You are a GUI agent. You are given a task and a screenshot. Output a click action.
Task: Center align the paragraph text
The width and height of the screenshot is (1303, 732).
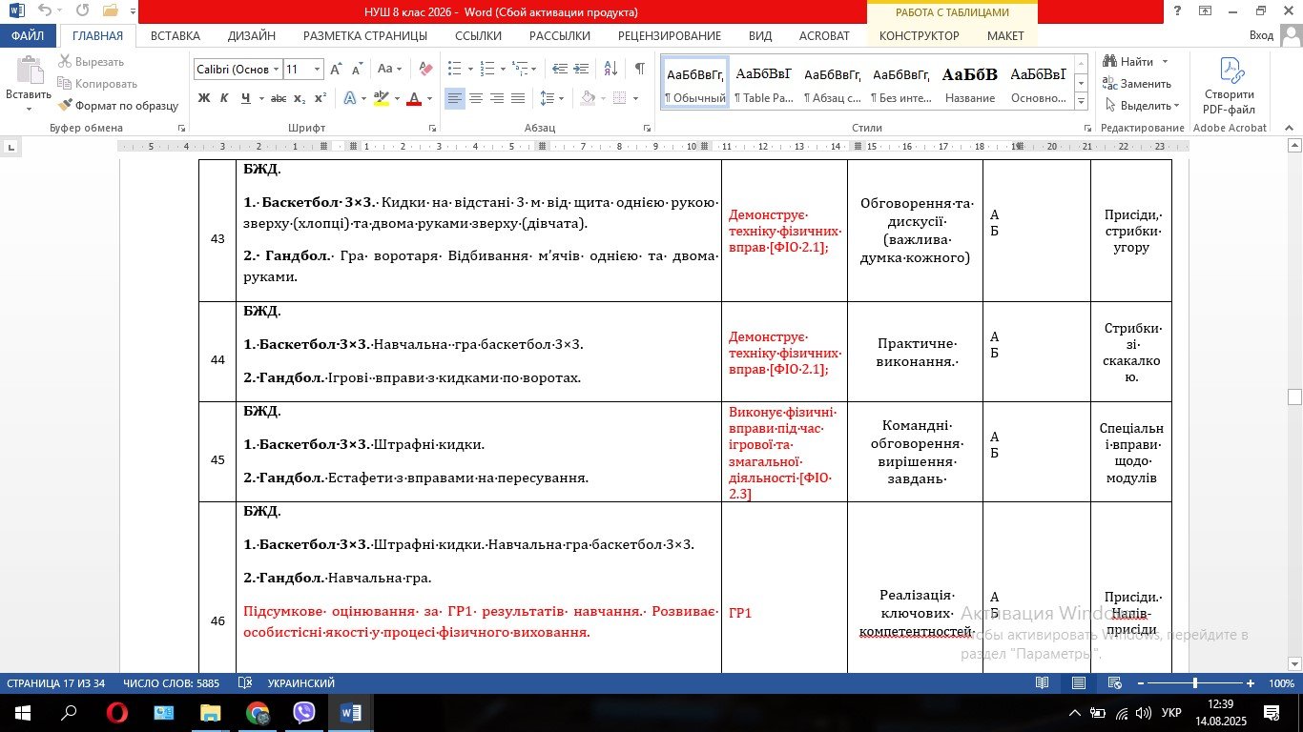(x=476, y=98)
